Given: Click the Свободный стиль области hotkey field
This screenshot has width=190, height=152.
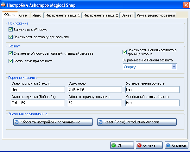Looking at the screenshot, I should (152, 103).
